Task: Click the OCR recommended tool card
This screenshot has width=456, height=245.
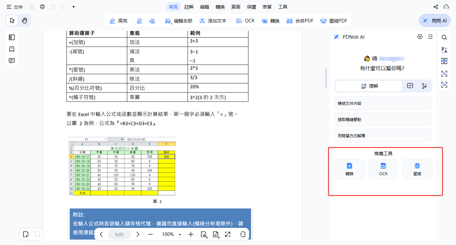Action: coord(383,169)
